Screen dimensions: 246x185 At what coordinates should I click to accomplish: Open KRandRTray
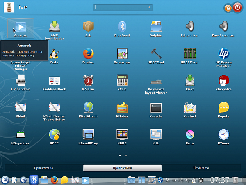[88, 137]
